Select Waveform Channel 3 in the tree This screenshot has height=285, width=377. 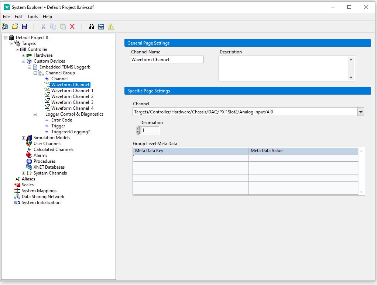point(72,102)
